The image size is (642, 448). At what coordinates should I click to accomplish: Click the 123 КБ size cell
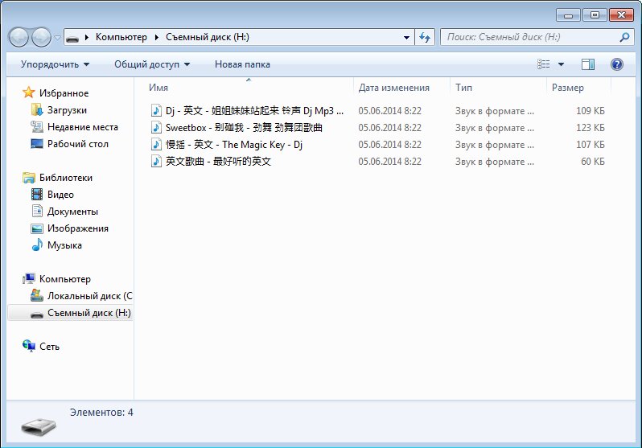click(590, 128)
